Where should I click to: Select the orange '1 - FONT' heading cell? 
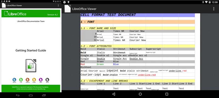click(x=138, y=22)
